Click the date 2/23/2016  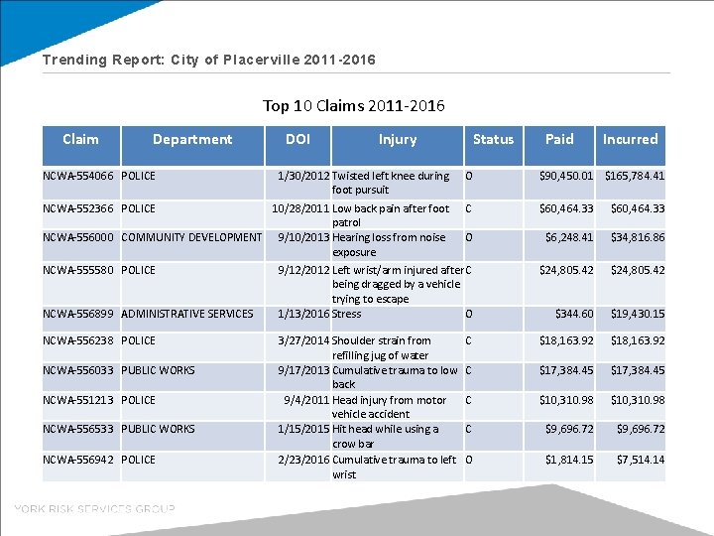pyautogui.click(x=303, y=460)
